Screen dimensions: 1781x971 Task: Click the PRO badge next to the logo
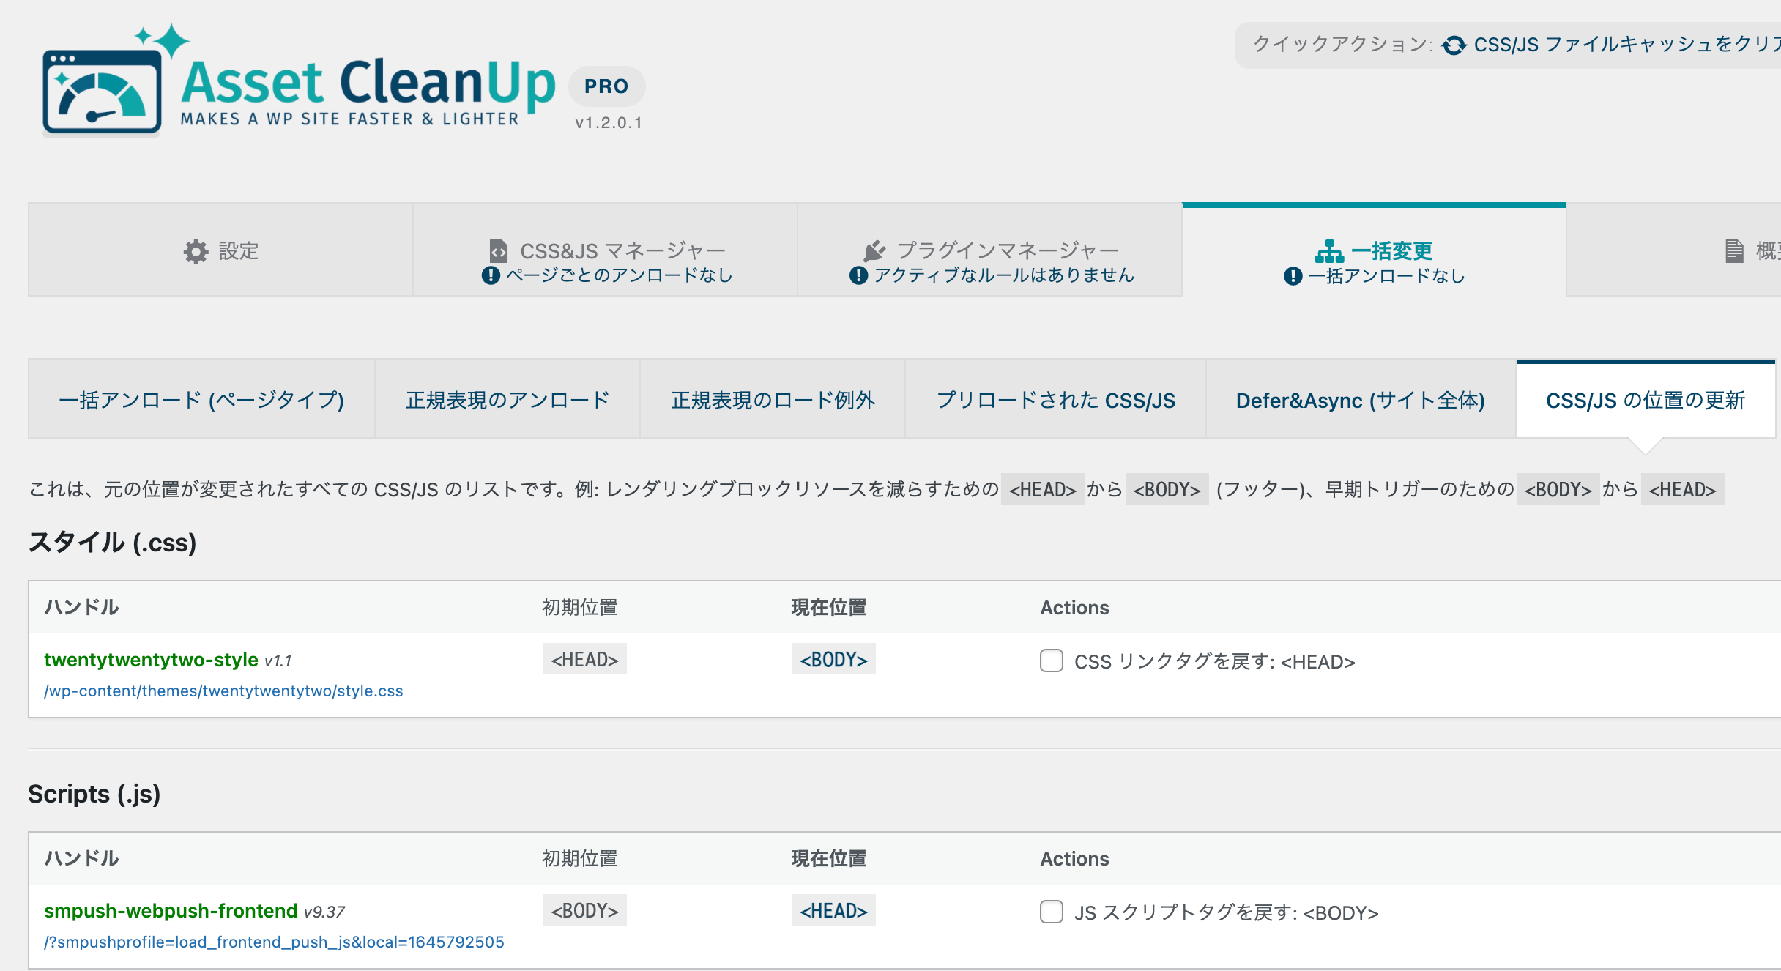click(x=606, y=86)
